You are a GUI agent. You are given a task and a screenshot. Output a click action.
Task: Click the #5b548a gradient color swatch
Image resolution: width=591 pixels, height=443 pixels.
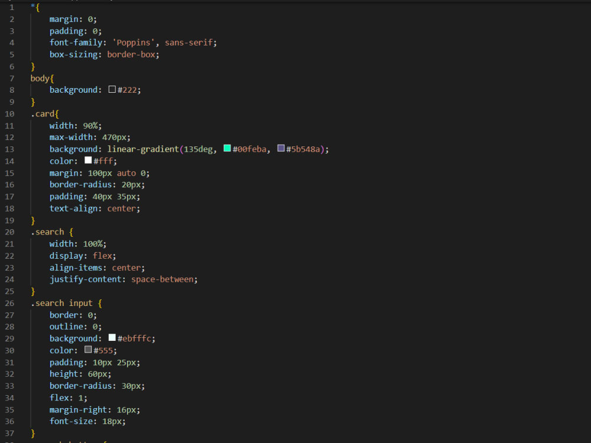point(281,148)
